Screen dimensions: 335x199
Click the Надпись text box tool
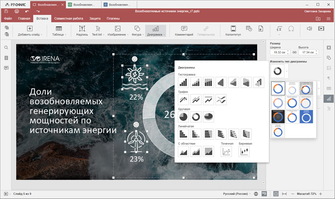click(x=82, y=30)
